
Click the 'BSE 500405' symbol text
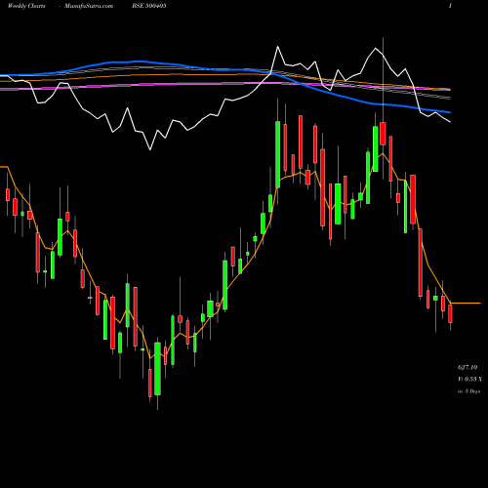[149, 6]
